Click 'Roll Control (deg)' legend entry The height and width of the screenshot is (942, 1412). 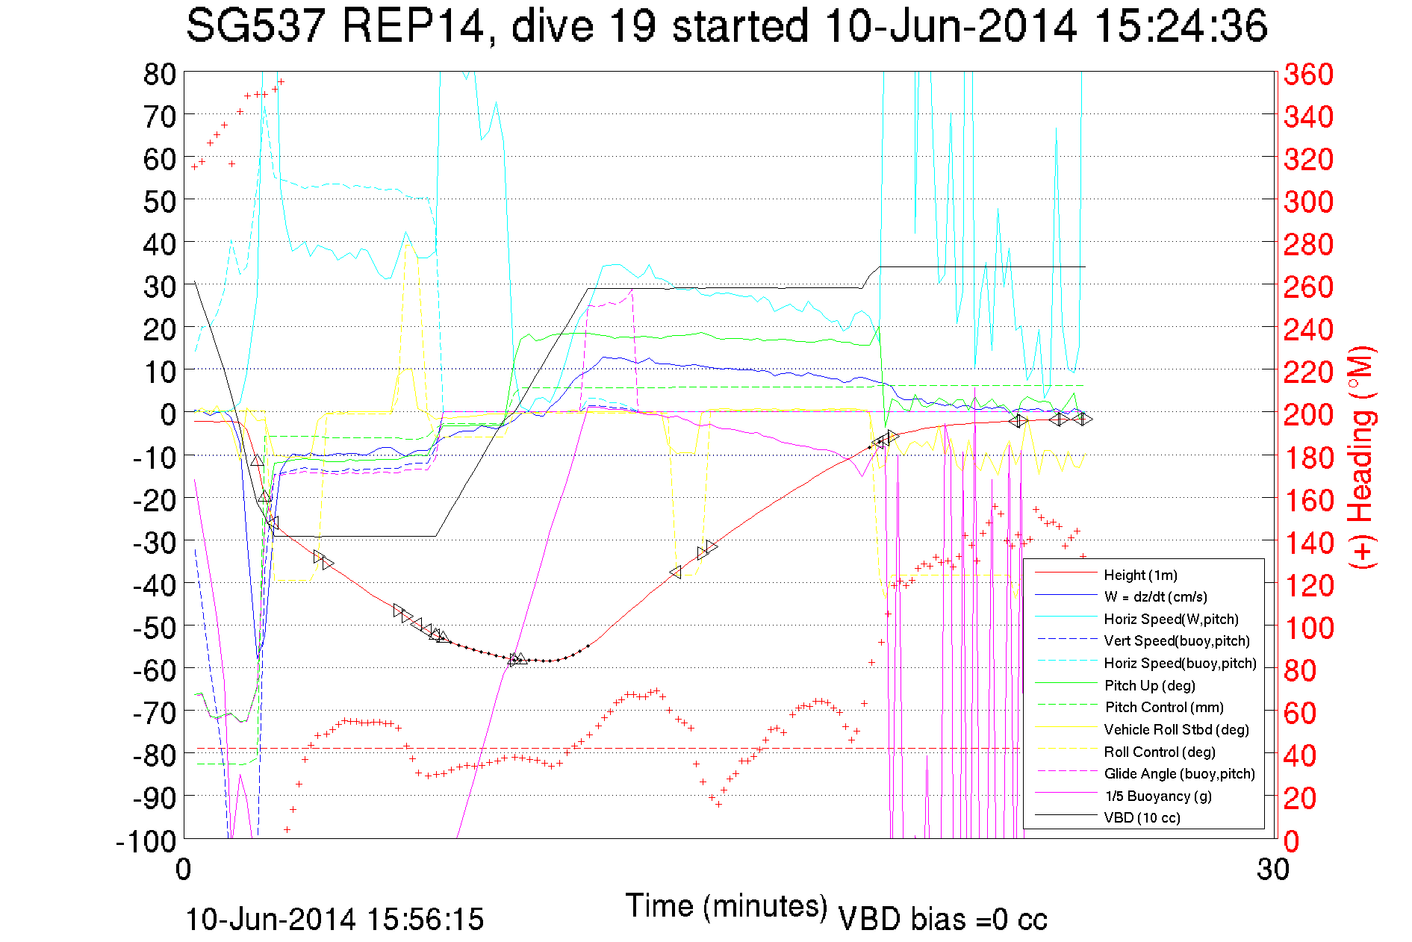tap(1159, 752)
